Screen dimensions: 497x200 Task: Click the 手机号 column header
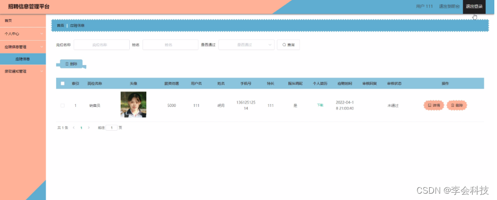[x=246, y=84]
